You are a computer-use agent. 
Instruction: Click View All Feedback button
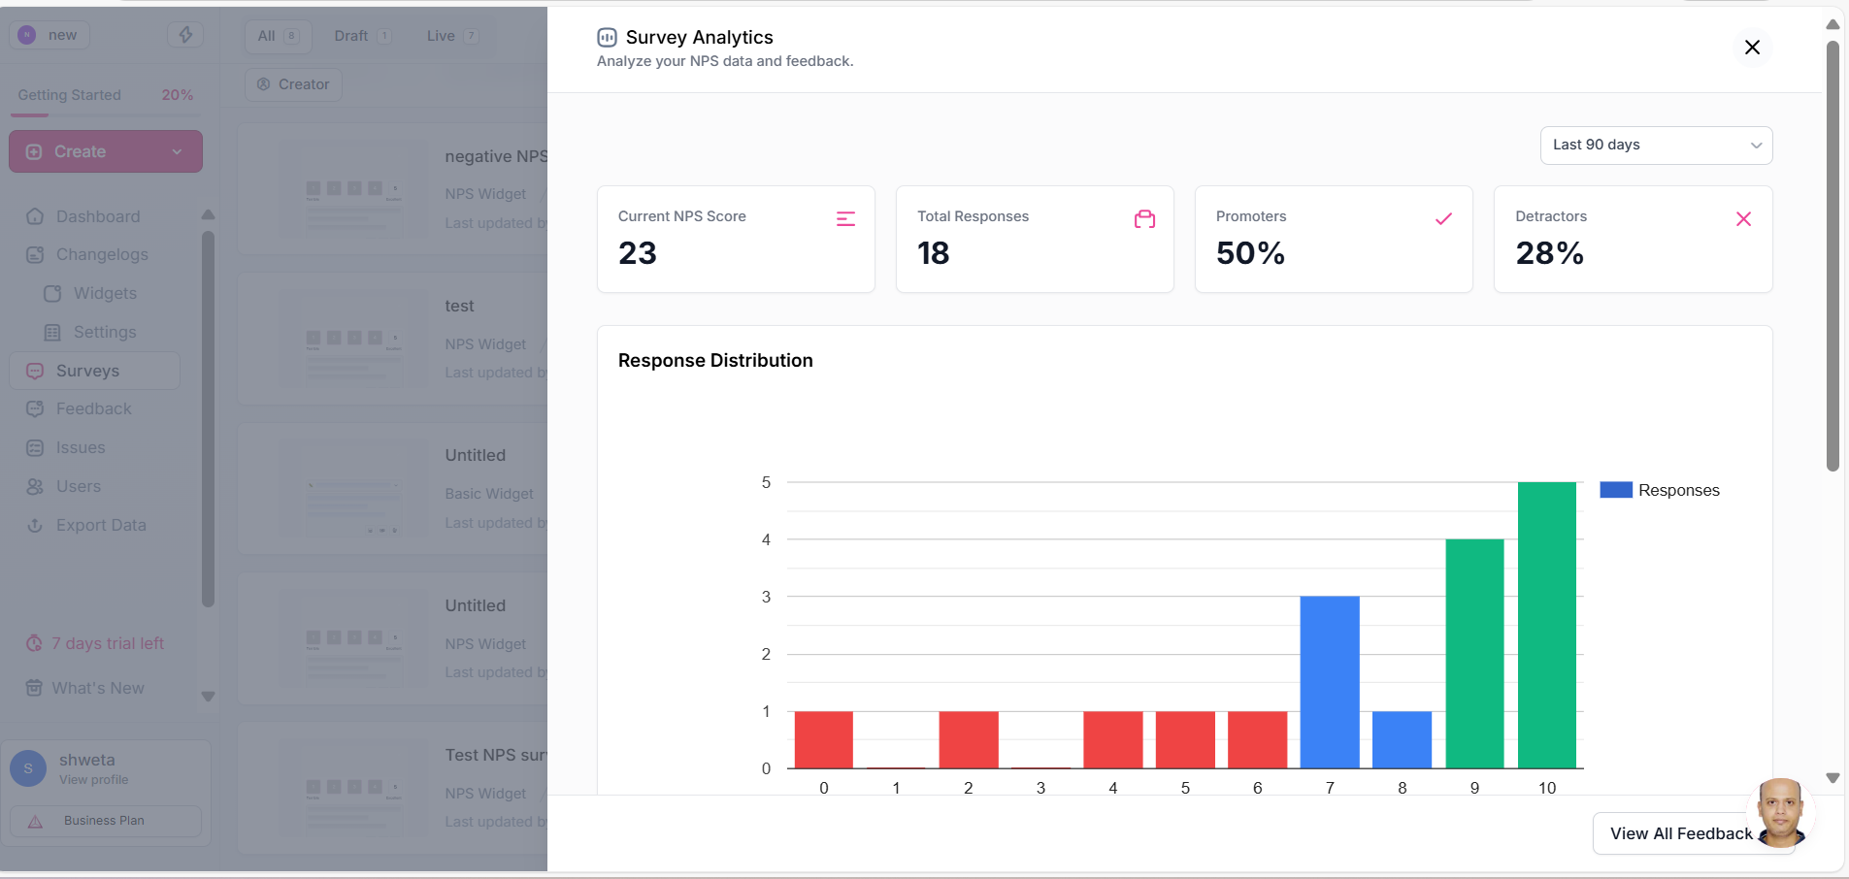click(1680, 833)
